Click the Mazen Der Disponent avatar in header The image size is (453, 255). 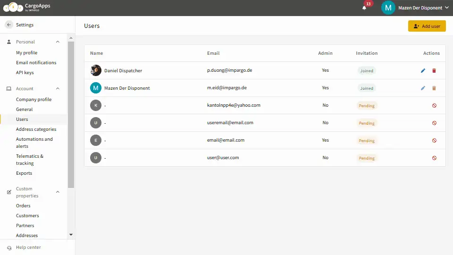pyautogui.click(x=388, y=8)
